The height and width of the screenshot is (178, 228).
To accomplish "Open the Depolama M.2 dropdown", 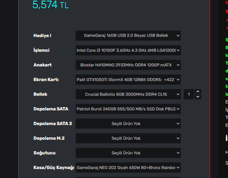I will click(x=126, y=138).
